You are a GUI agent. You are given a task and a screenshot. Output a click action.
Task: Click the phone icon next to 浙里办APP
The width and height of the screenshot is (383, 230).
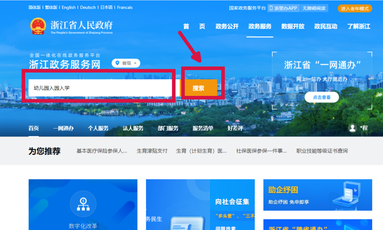coord(271,8)
